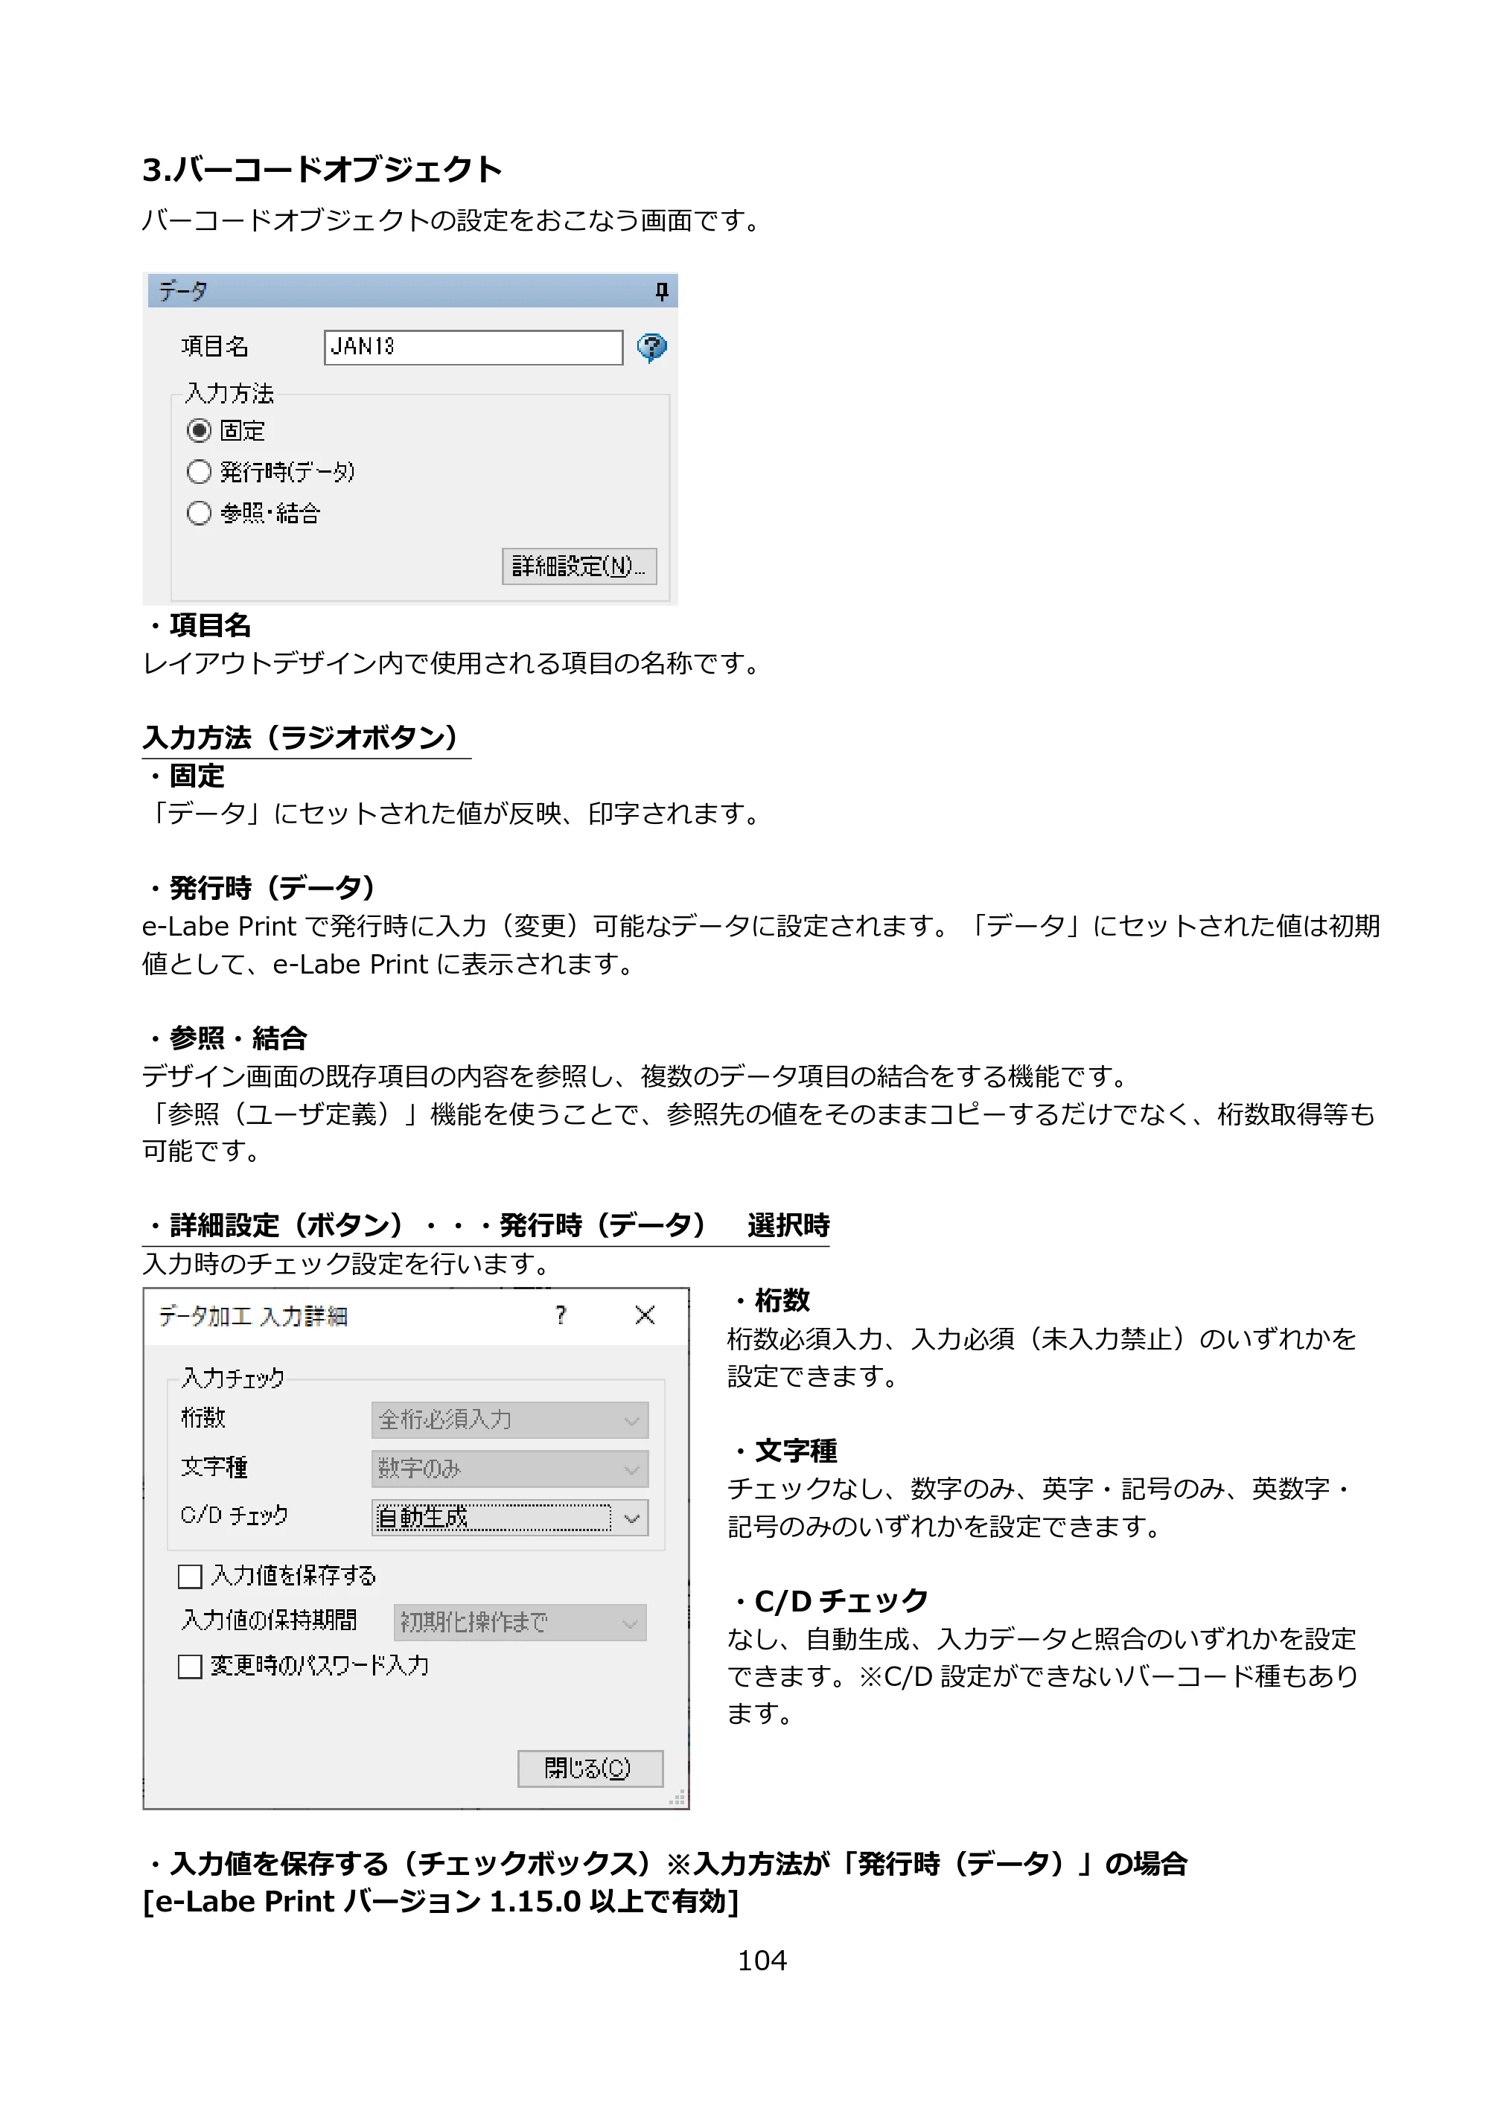1489x2105 pixels.
Task: Select the 参照・結合 radio option
Action: pyautogui.click(x=199, y=513)
